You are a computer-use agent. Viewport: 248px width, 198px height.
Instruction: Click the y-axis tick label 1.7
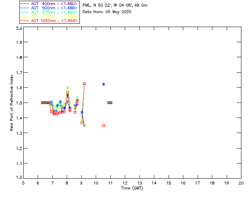(19, 73)
